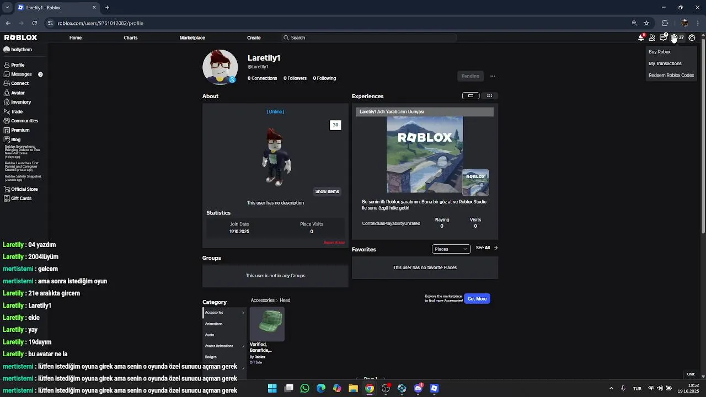Click the browser zoom magnifier icon
The width and height of the screenshot is (706, 397).
634,23
